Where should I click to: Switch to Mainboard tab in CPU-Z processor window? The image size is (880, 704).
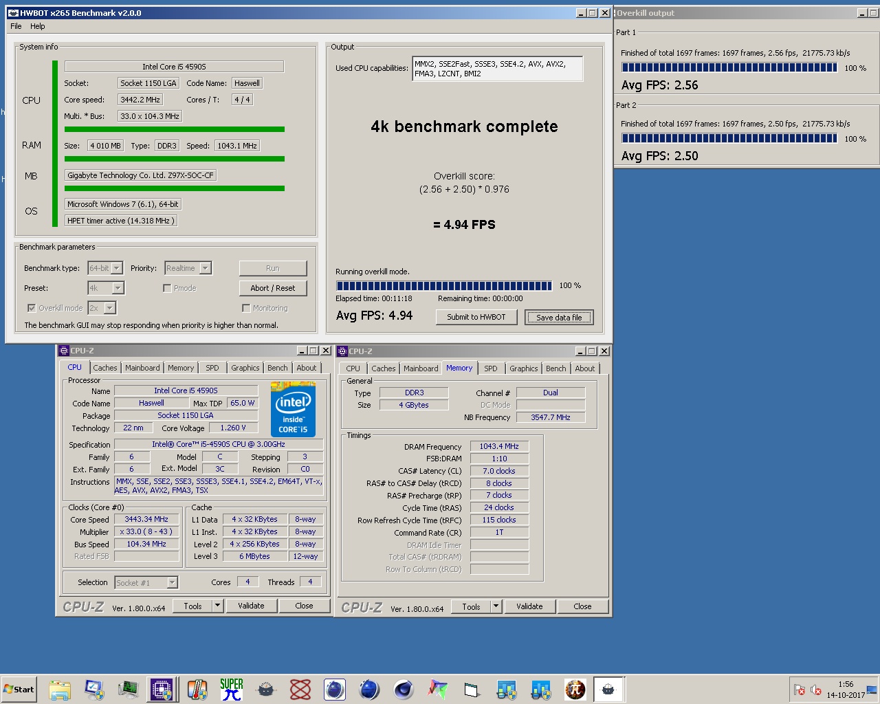(142, 368)
